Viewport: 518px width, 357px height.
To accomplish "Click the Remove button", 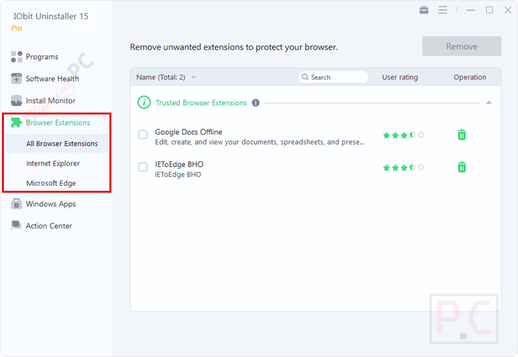I will (x=462, y=46).
